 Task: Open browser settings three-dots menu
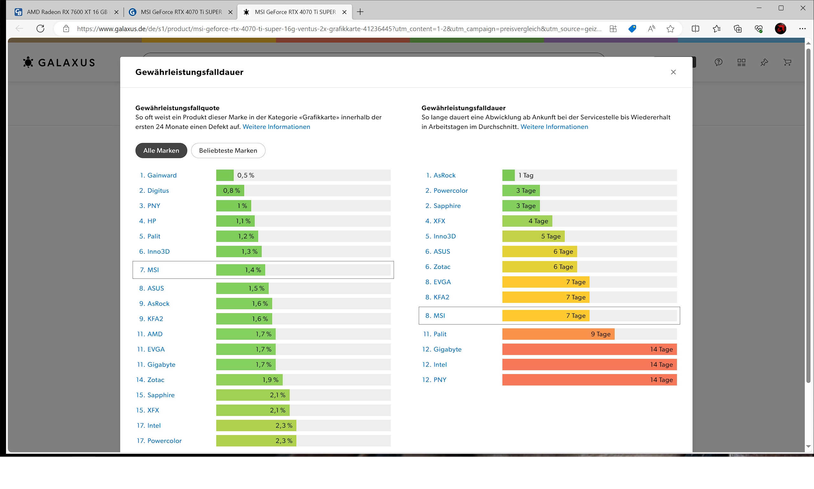pos(803,29)
